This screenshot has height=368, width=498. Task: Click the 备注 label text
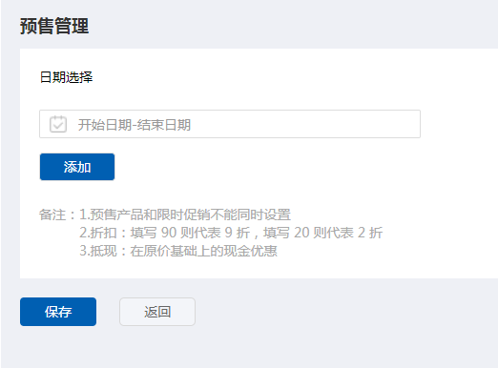tap(52, 215)
